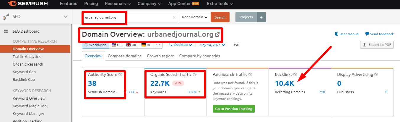Viewport: 400px width, 122px height.
Task: Open the User manual link
Action: pos(347,34)
